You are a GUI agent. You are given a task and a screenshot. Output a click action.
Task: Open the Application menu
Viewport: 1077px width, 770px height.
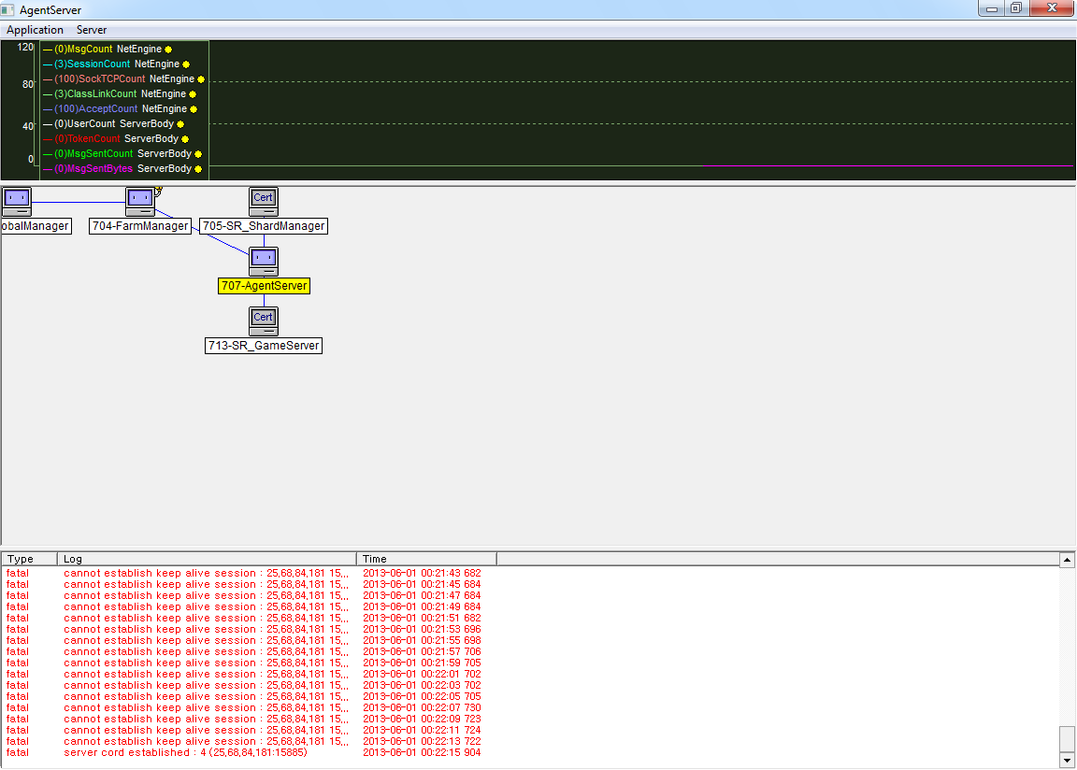[x=35, y=30]
